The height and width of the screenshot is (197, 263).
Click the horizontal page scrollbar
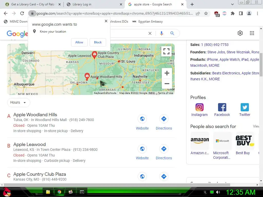(x=117, y=185)
